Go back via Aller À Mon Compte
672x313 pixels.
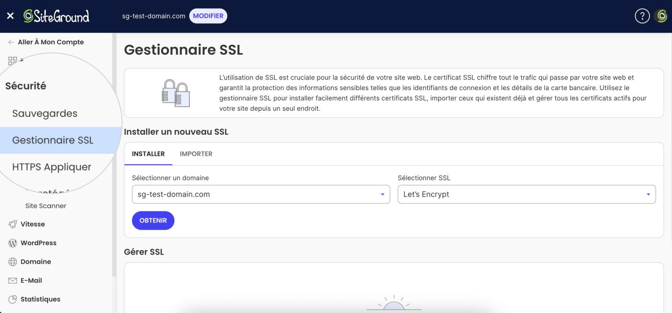click(51, 42)
